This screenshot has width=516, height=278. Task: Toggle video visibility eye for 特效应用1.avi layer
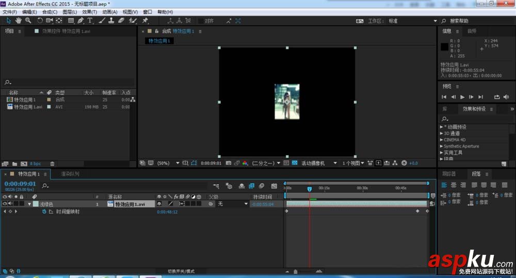coord(5,204)
